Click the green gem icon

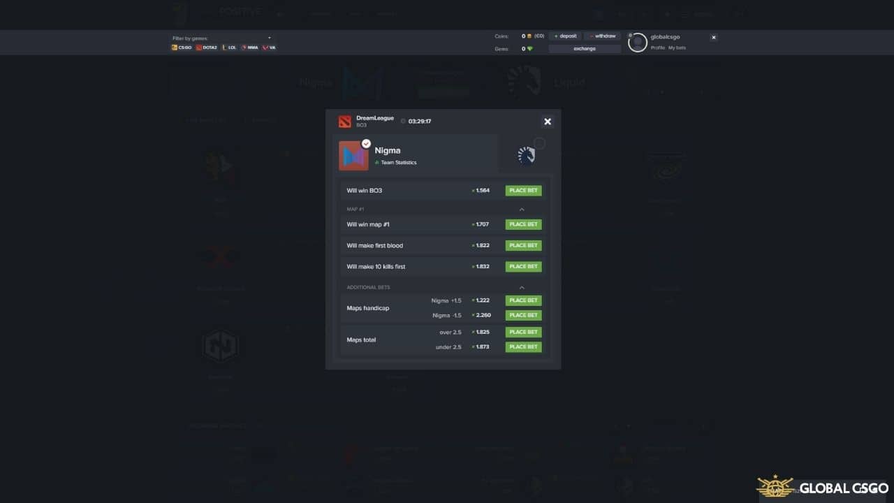click(529, 49)
